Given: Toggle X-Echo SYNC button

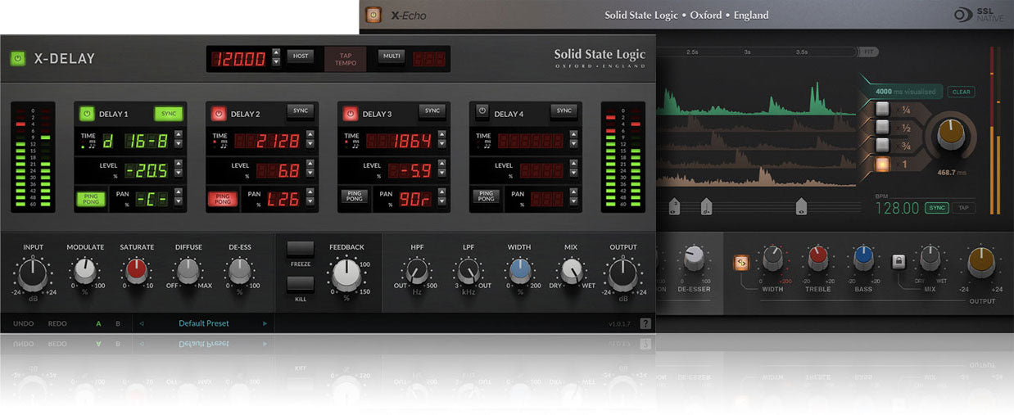Looking at the screenshot, I should (x=936, y=208).
